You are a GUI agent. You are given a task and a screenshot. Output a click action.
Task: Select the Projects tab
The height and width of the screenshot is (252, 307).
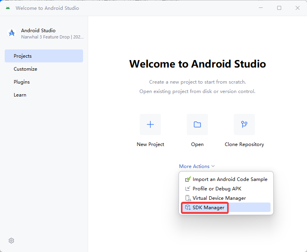(44, 56)
